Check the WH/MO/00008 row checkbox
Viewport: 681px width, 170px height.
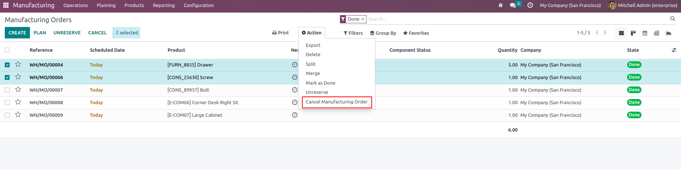[x=7, y=103]
